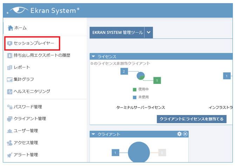Open settings gear on クライアント panel
The height and width of the screenshot is (166, 235).
179,134
